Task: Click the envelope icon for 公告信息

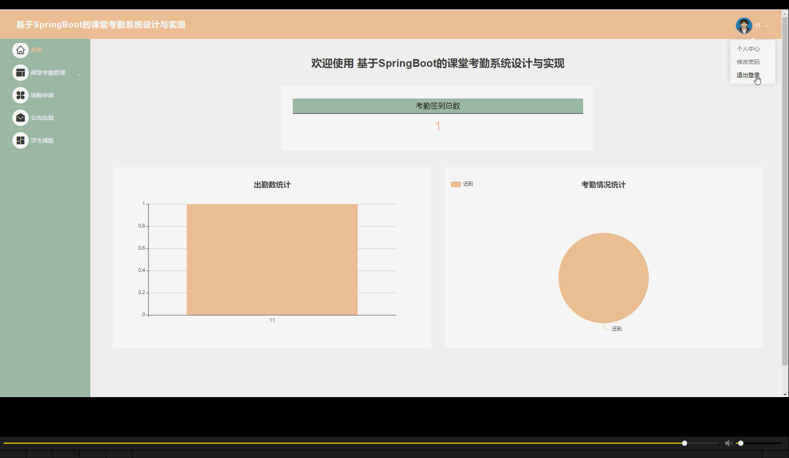Action: coord(20,117)
